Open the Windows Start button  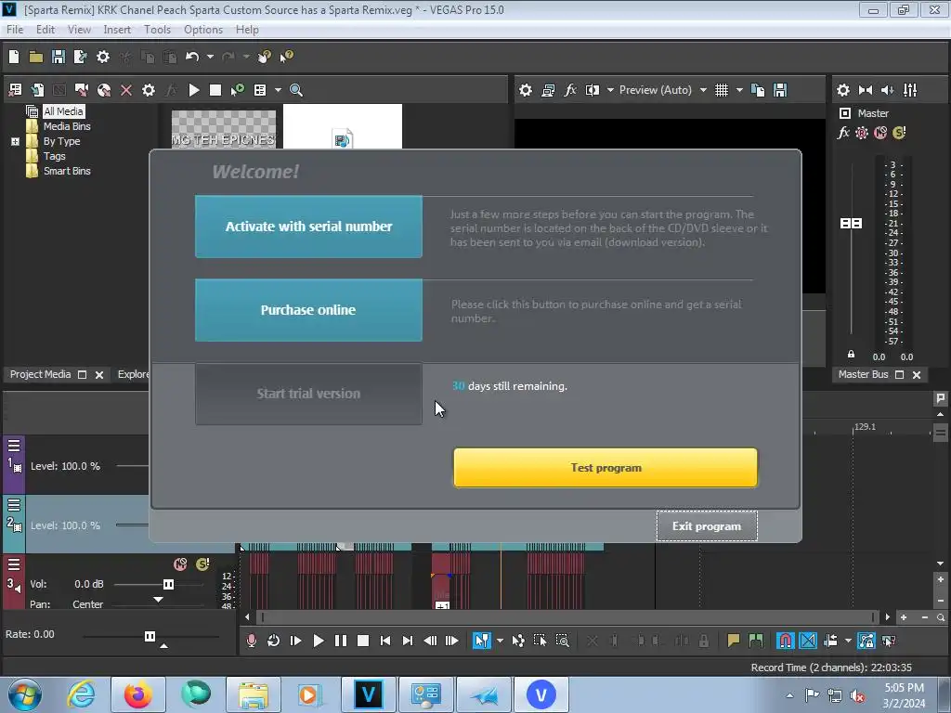point(24,694)
